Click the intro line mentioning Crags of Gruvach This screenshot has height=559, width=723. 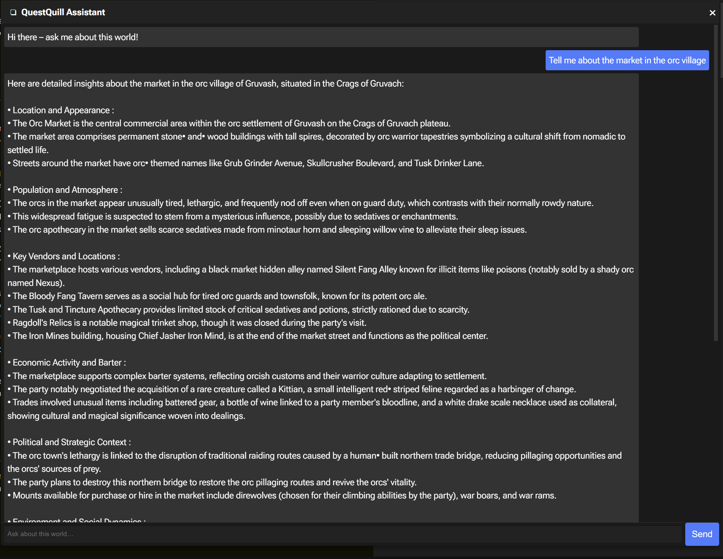205,83
